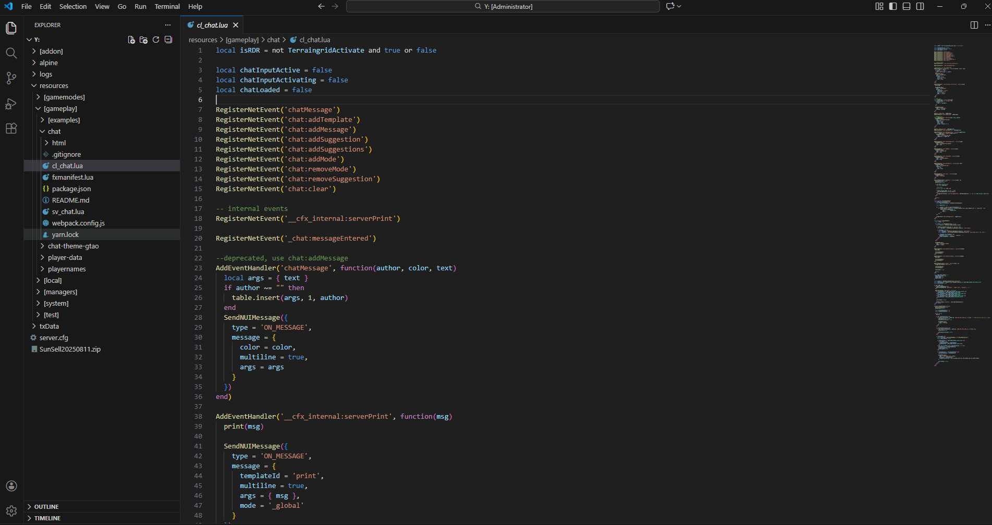Toggle the secondary side bar visibility
This screenshot has width=992, height=525.
click(920, 6)
